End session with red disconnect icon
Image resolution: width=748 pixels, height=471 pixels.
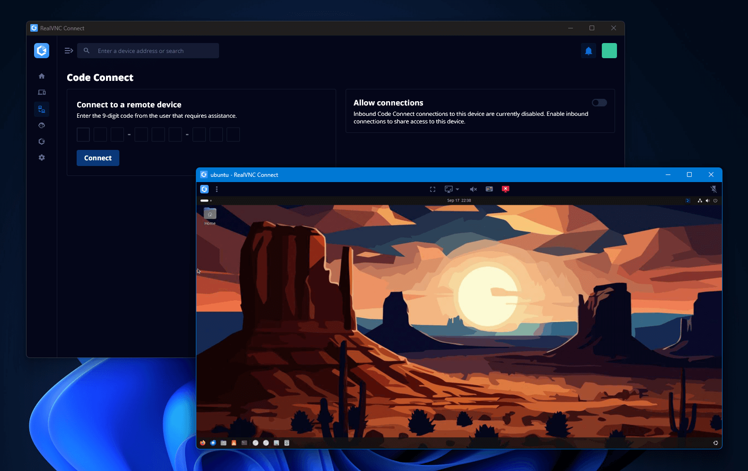[505, 189]
